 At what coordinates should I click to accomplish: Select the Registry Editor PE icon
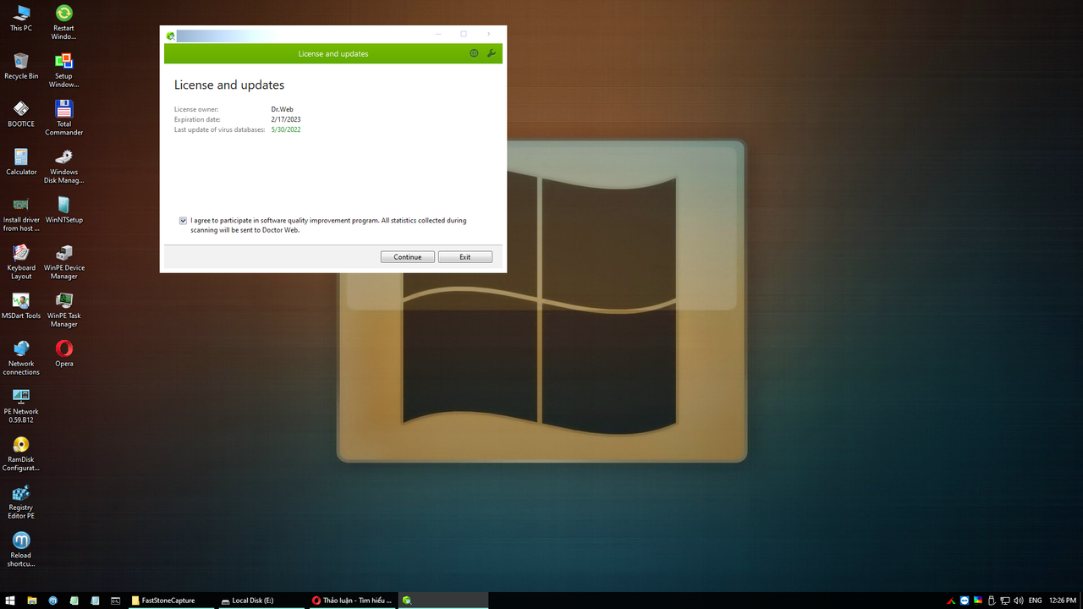[x=21, y=502]
